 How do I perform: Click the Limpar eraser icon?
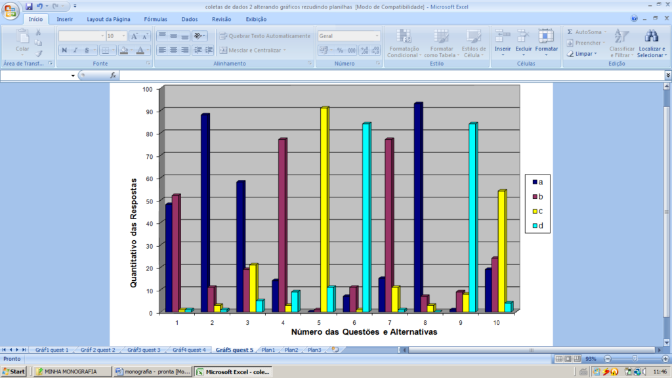click(x=570, y=54)
